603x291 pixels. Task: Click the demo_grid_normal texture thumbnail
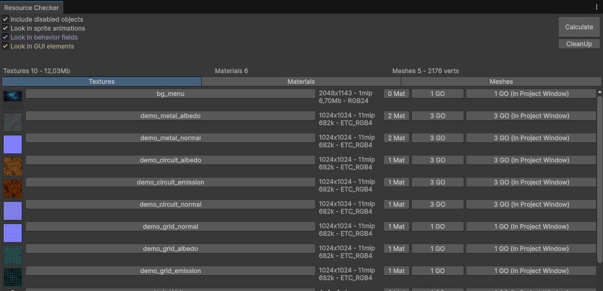click(13, 233)
